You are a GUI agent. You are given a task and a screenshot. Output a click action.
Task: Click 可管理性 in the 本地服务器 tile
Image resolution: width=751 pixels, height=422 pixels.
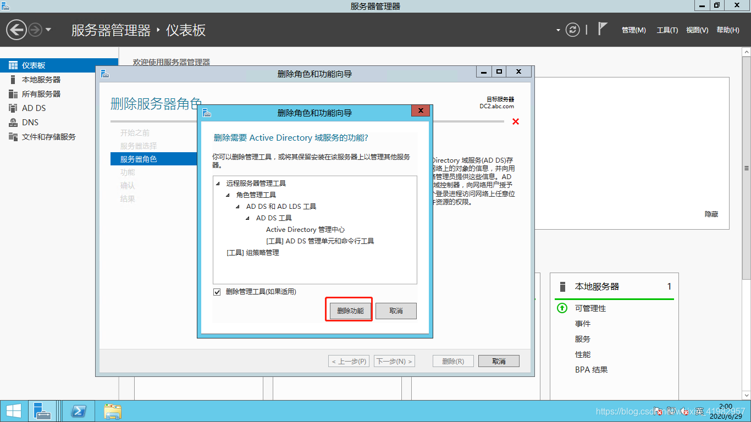click(590, 308)
